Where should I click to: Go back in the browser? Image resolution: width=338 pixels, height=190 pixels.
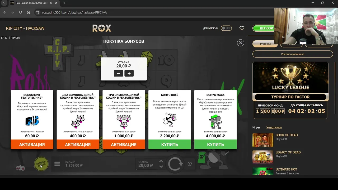pyautogui.click(x=4, y=12)
